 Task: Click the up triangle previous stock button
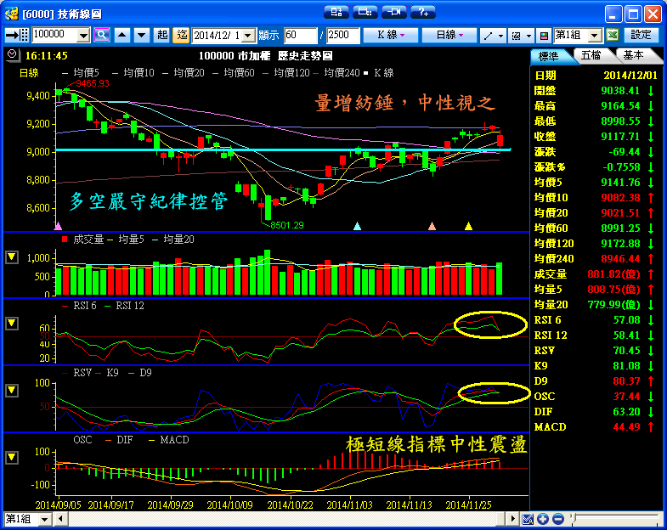122,35
